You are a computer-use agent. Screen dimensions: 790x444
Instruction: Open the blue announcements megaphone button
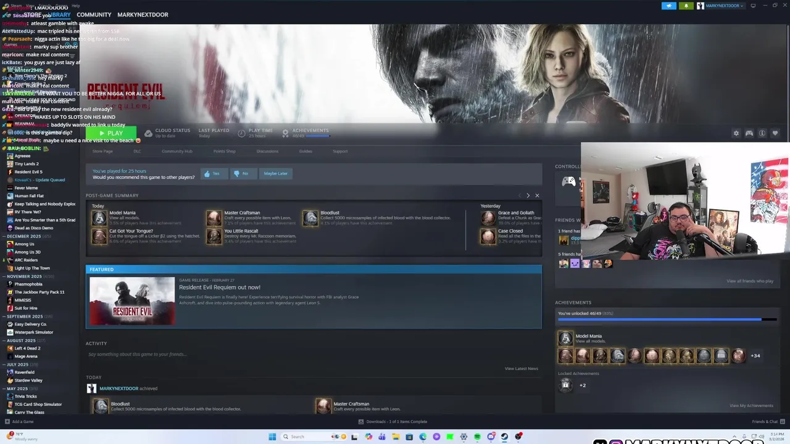click(x=669, y=6)
